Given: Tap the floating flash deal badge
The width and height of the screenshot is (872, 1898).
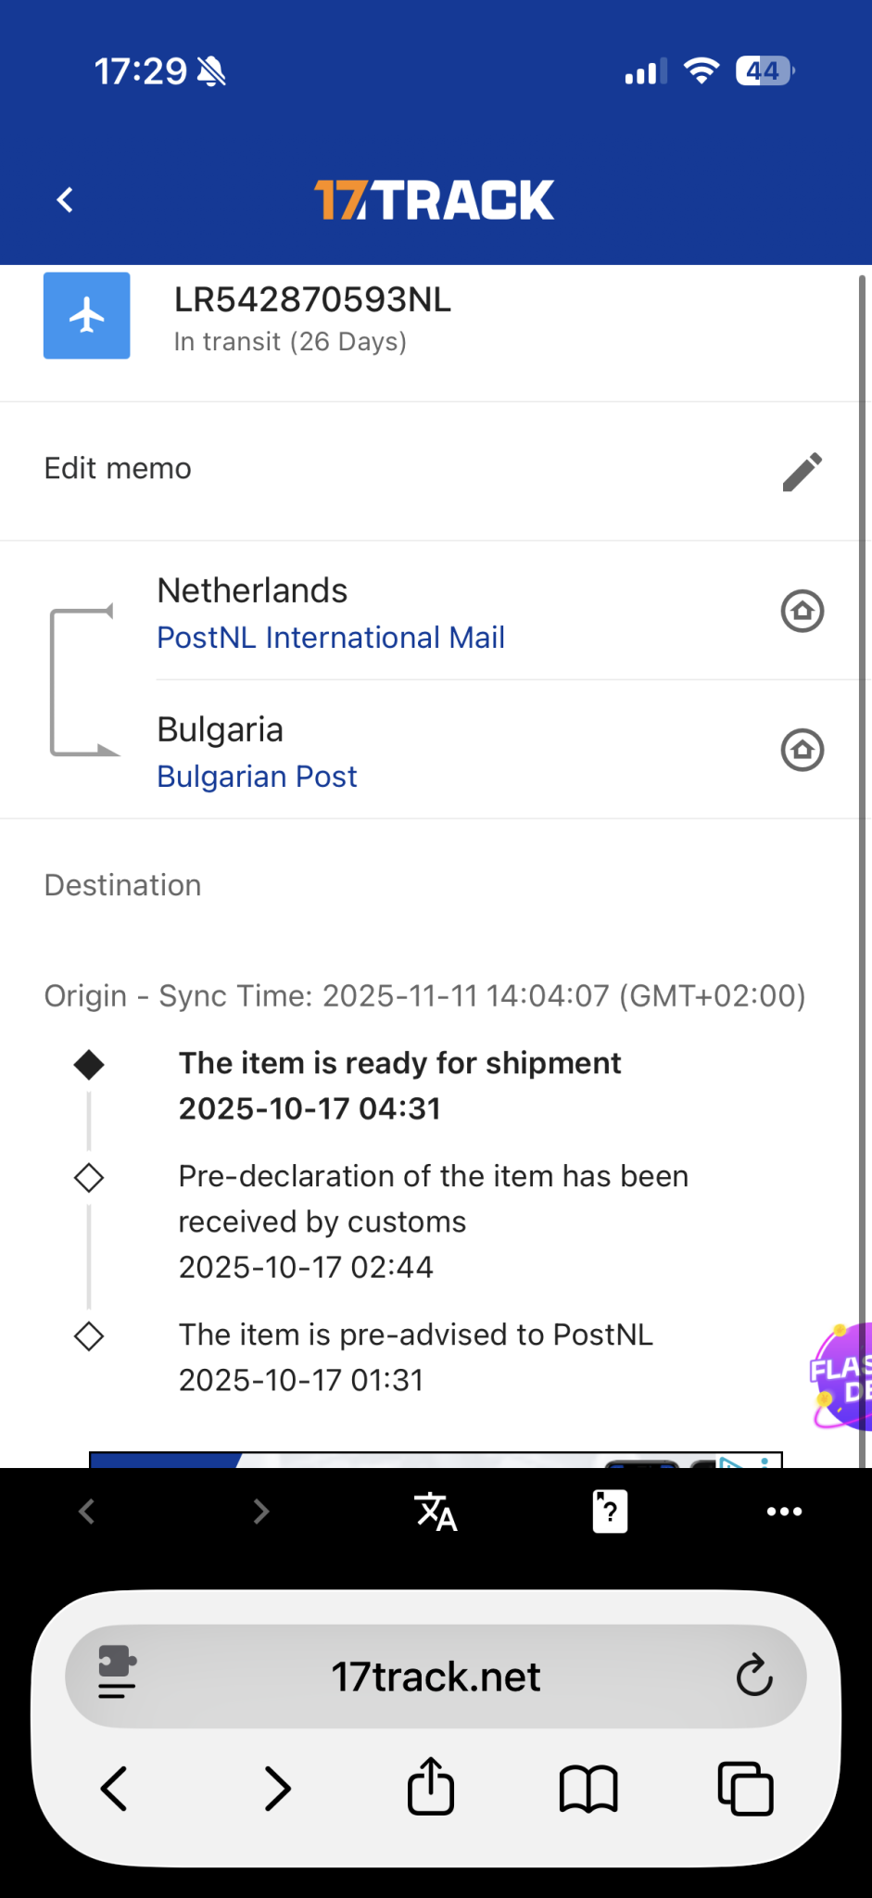Looking at the screenshot, I should pos(843,1377).
